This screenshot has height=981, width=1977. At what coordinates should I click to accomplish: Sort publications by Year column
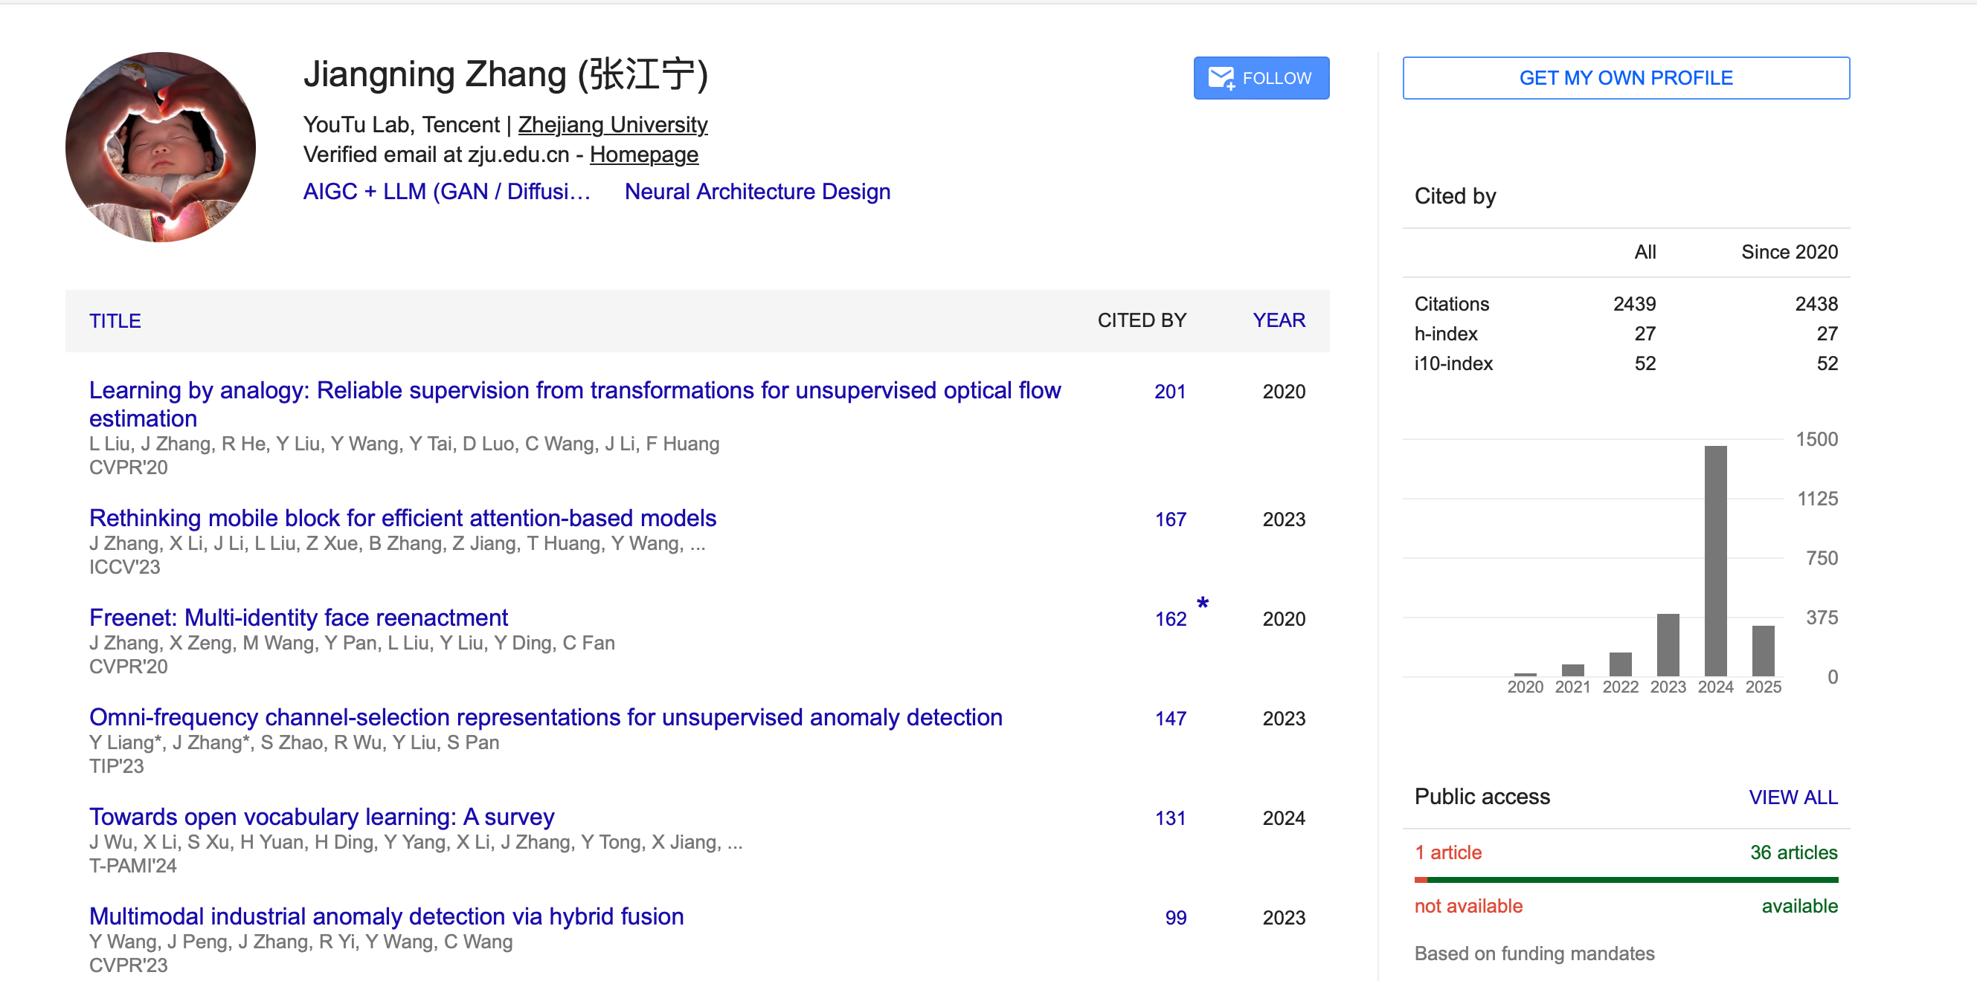click(x=1279, y=320)
